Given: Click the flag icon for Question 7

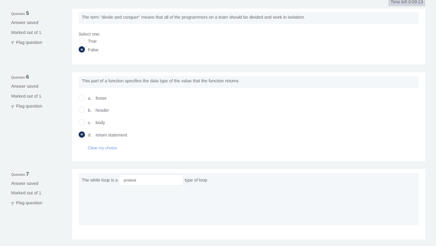Looking at the screenshot, I should point(13,203).
